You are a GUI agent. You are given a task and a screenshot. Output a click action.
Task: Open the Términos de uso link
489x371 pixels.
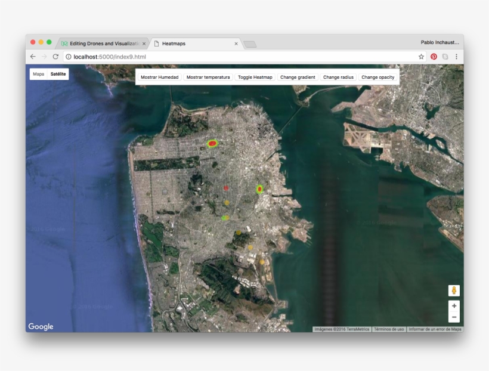[389, 329]
